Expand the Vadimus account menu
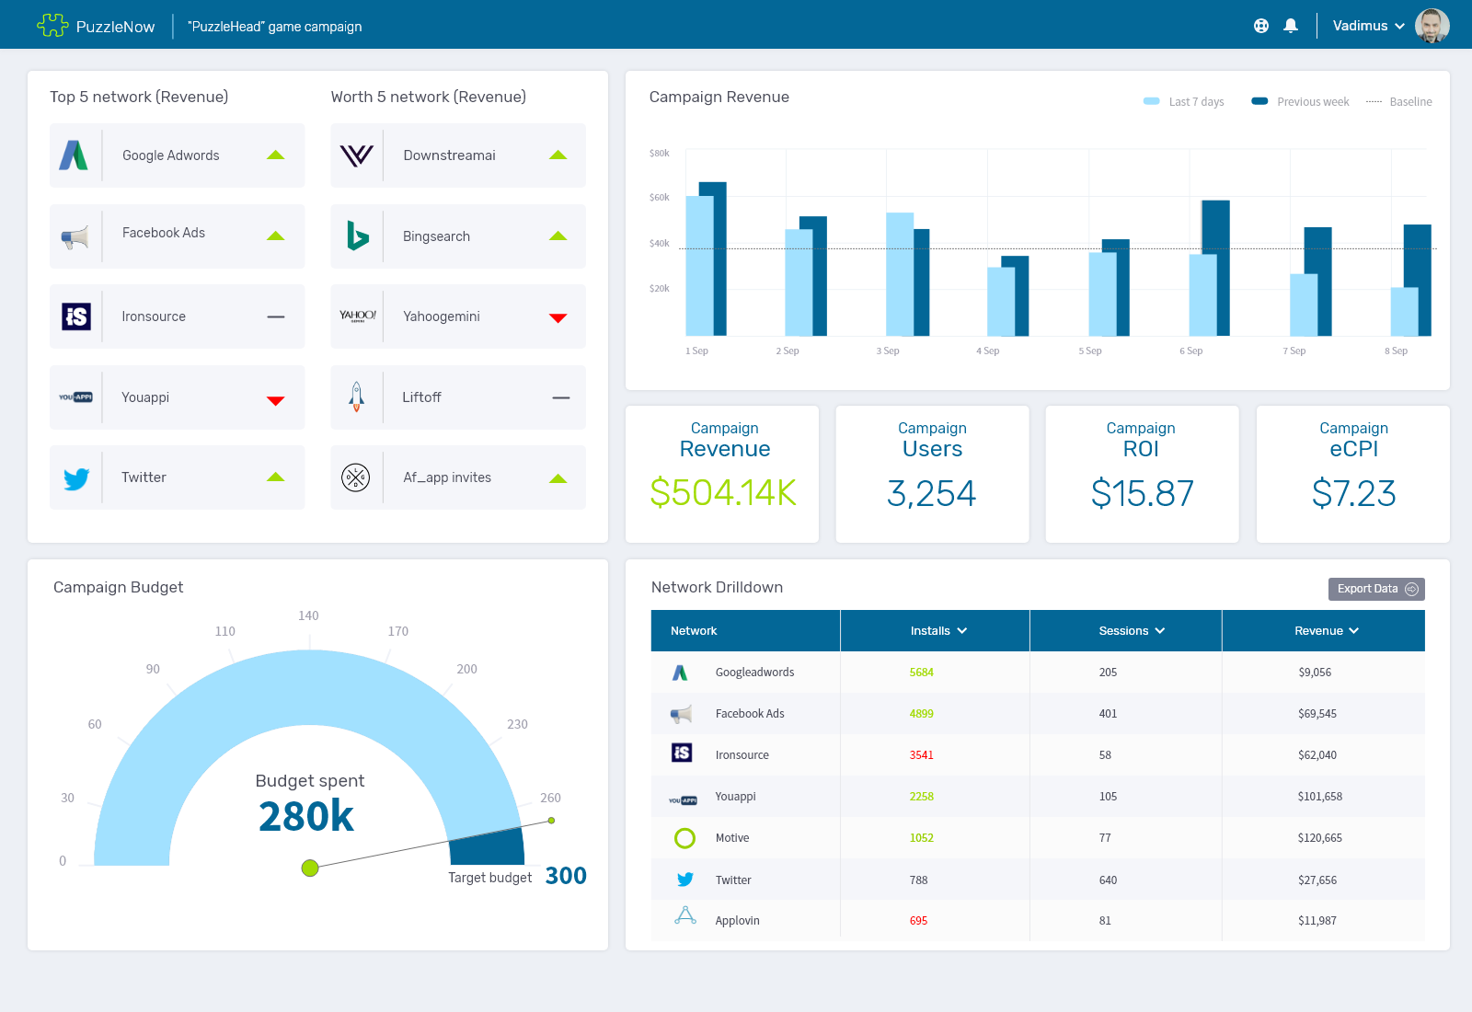 pyautogui.click(x=1368, y=25)
